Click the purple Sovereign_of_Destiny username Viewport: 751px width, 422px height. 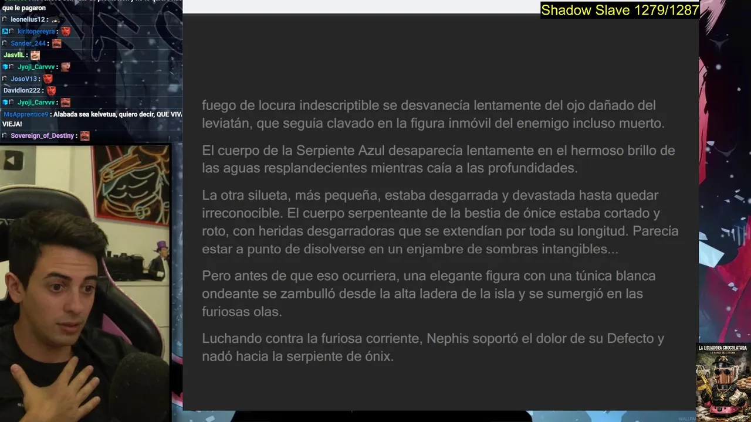coord(42,135)
